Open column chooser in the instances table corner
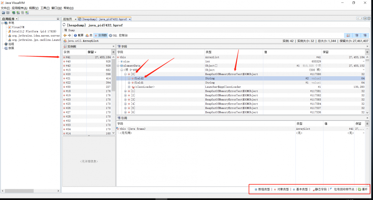The width and height of the screenshot is (373, 200). [x=113, y=52]
